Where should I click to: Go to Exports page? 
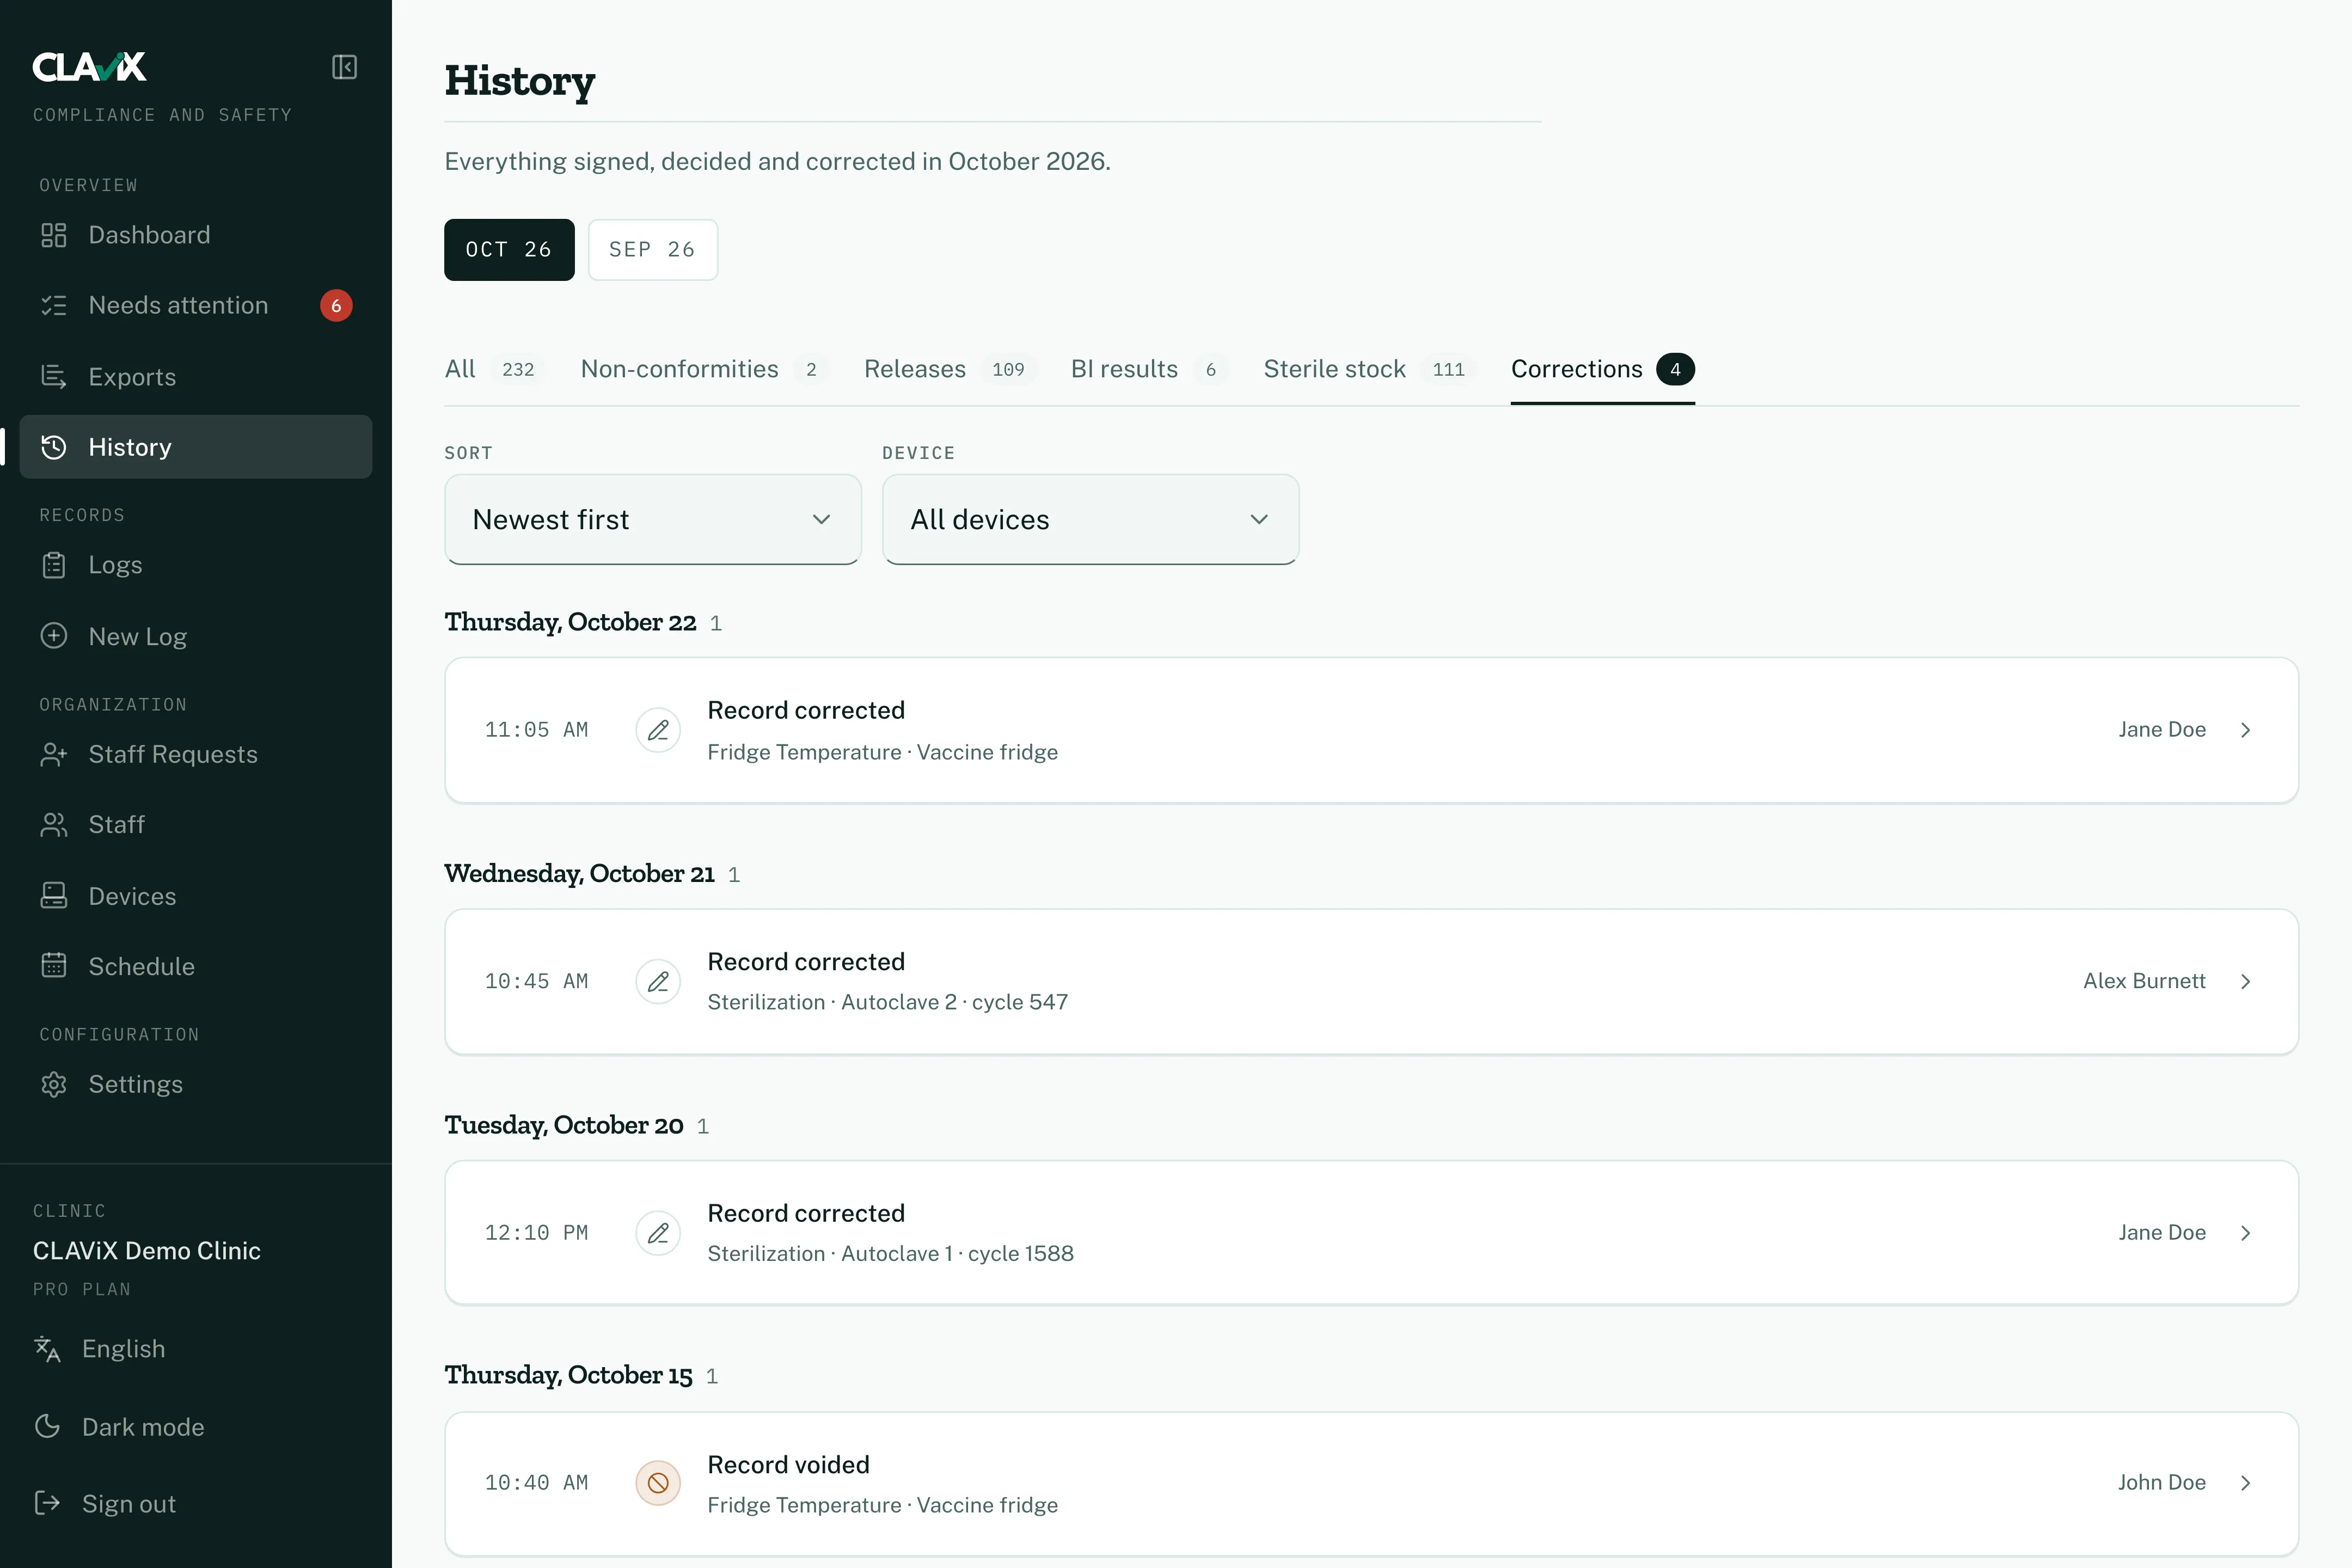point(196,377)
